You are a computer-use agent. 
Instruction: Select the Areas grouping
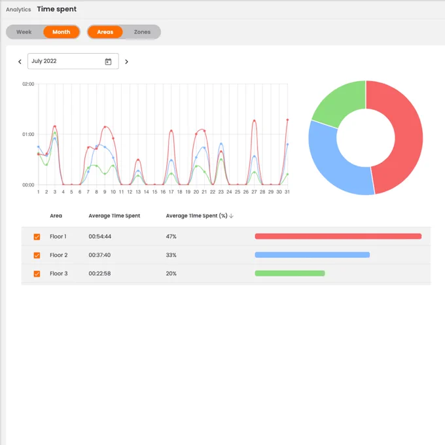(x=105, y=32)
